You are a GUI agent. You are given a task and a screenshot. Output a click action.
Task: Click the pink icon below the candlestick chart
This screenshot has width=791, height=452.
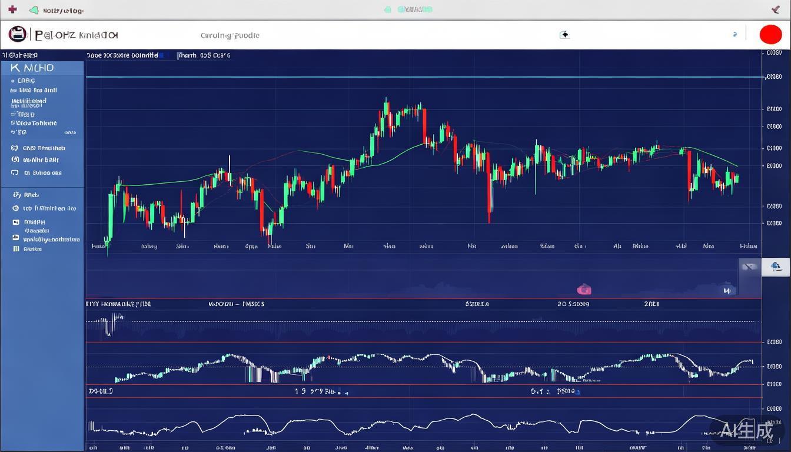coord(584,289)
